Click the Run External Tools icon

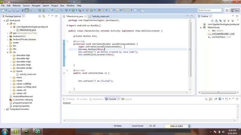pos(80,10)
